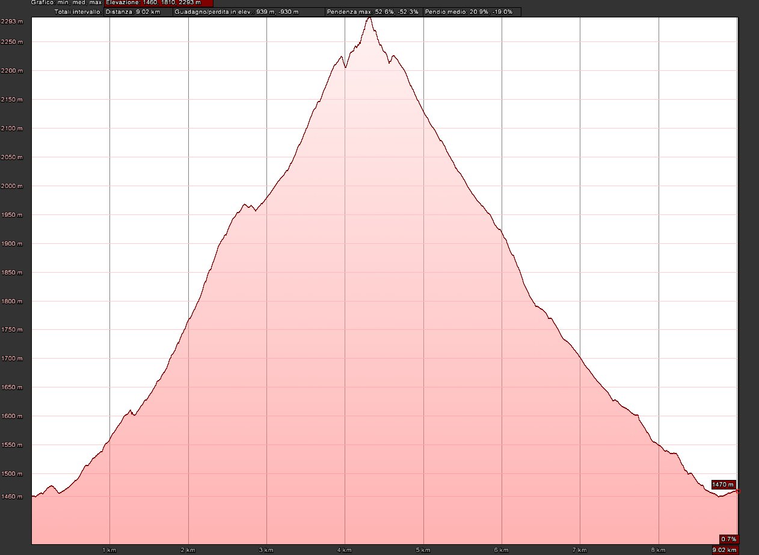
Task: Click the 8 km distance axis label
Action: [659, 550]
